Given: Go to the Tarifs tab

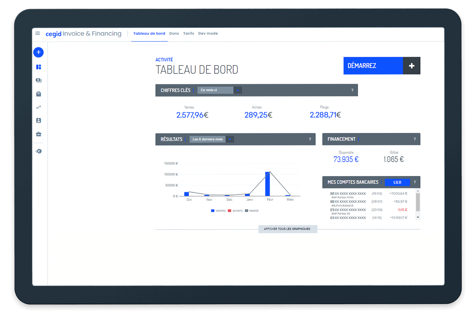Looking at the screenshot, I should click(x=188, y=33).
